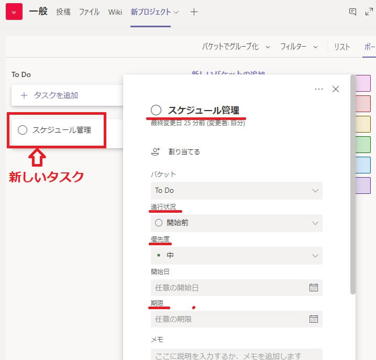The width and height of the screenshot is (376, 360).
Task: Open the due date calendar icon
Action: [x=314, y=319]
